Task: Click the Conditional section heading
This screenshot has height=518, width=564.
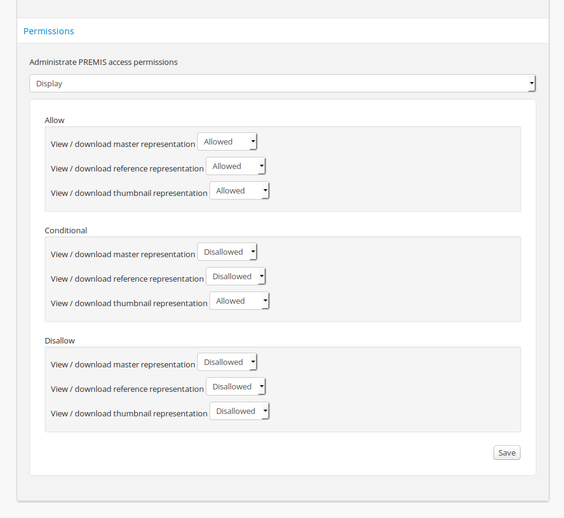Action: (x=66, y=231)
